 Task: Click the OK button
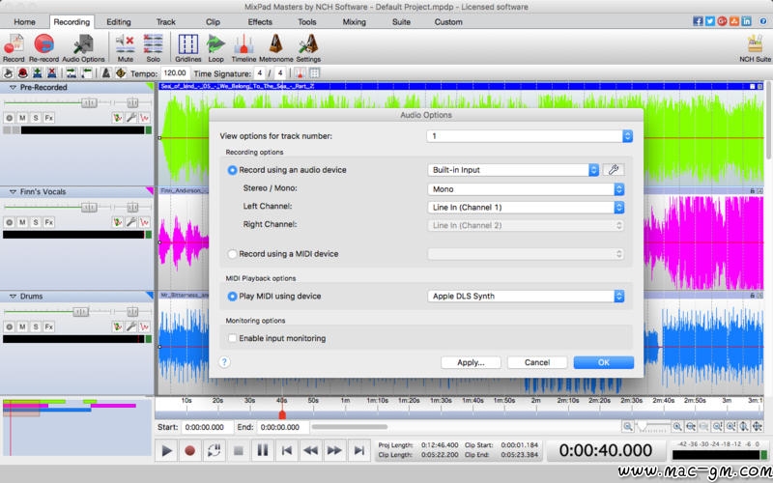tap(603, 362)
